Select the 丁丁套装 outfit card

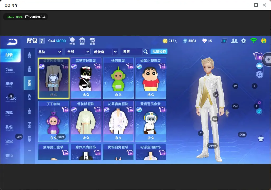(54, 121)
